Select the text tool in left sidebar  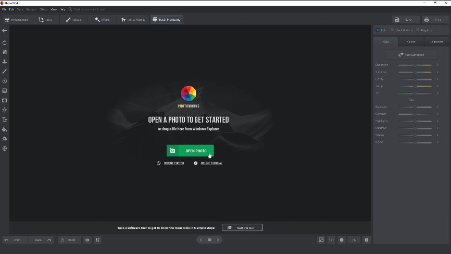[x=5, y=119]
